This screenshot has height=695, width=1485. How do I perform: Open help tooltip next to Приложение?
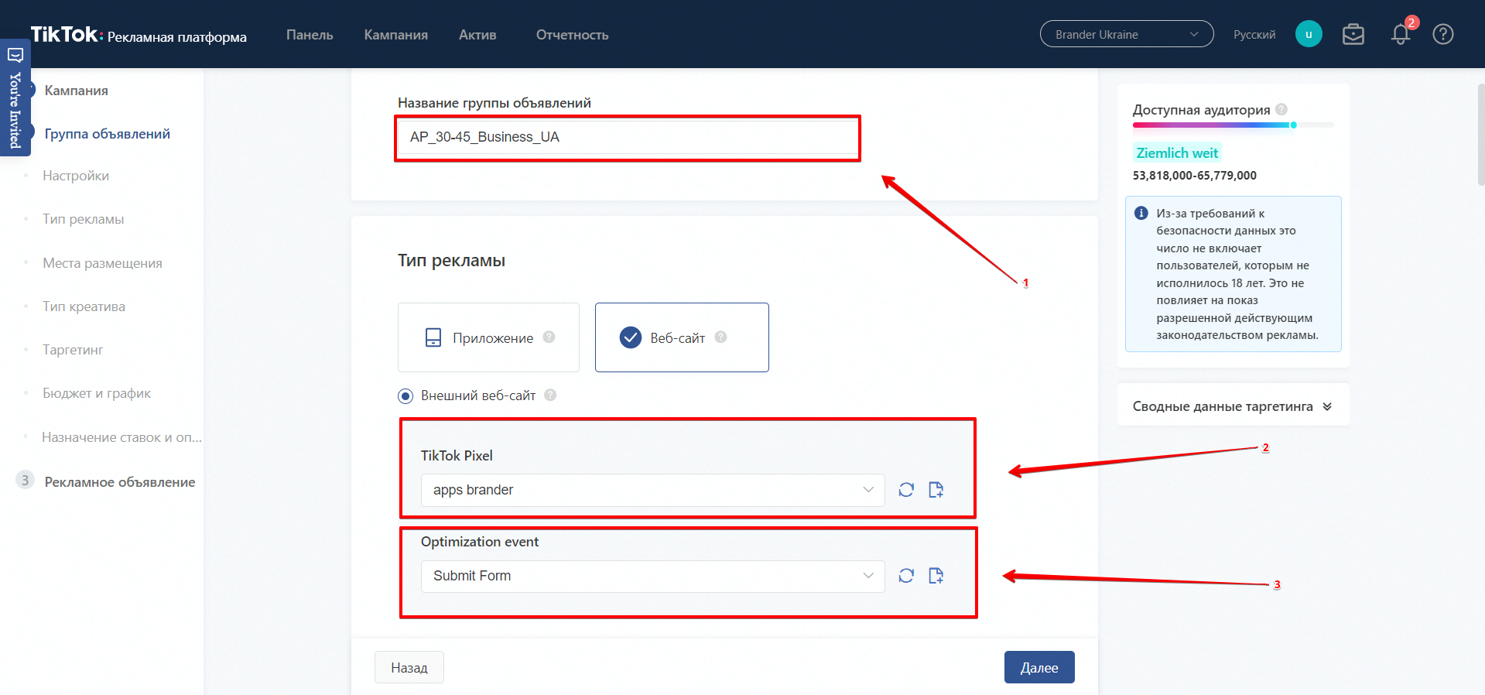pos(549,337)
